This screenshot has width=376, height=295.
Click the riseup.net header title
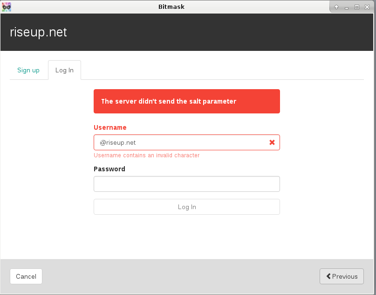click(x=38, y=32)
